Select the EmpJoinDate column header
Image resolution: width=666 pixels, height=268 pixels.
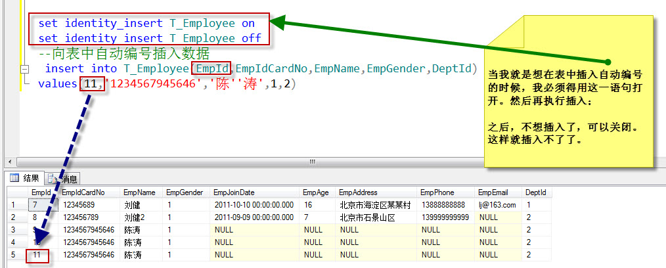click(x=255, y=192)
